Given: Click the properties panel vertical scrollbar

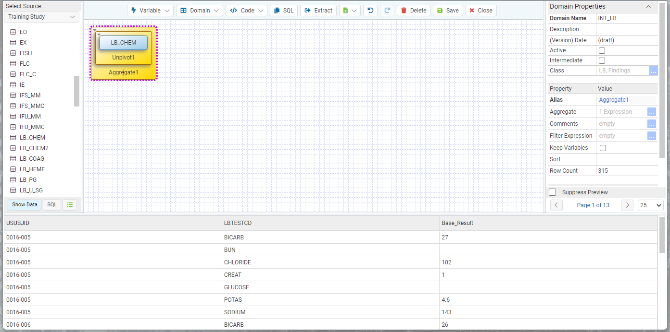Looking at the screenshot, I should pyautogui.click(x=662, y=80).
